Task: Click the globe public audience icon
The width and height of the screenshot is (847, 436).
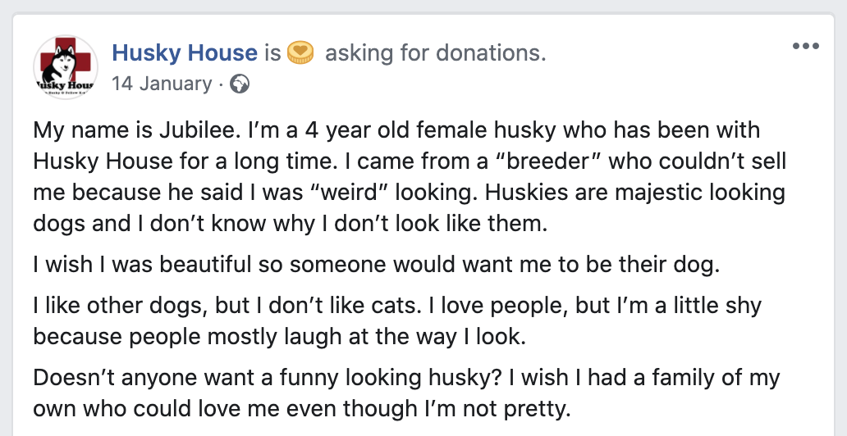Action: (x=240, y=84)
